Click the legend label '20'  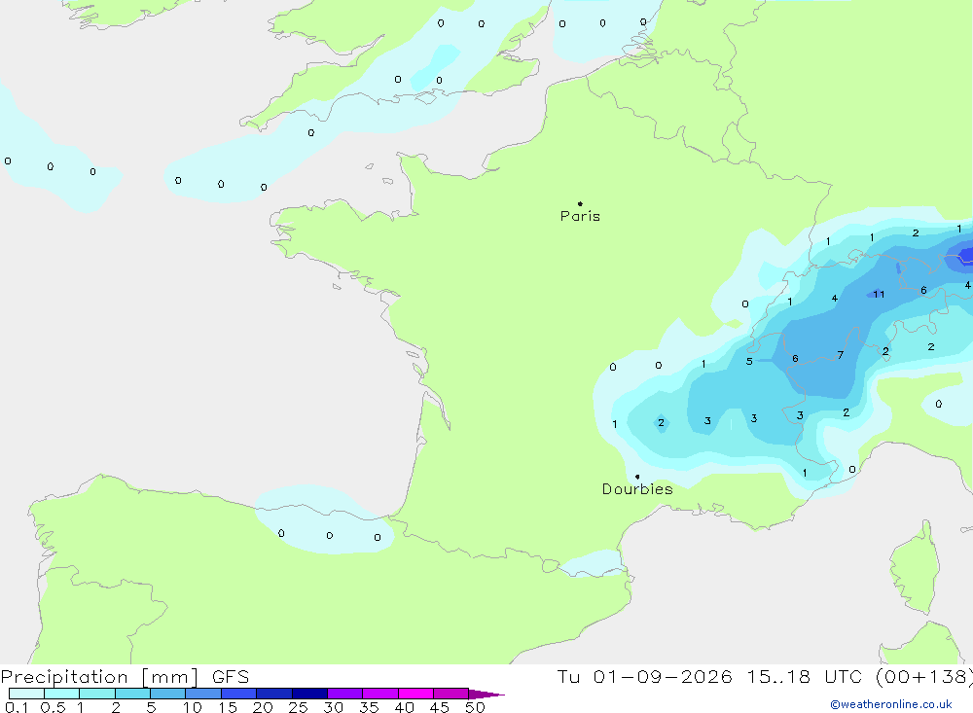263,707
